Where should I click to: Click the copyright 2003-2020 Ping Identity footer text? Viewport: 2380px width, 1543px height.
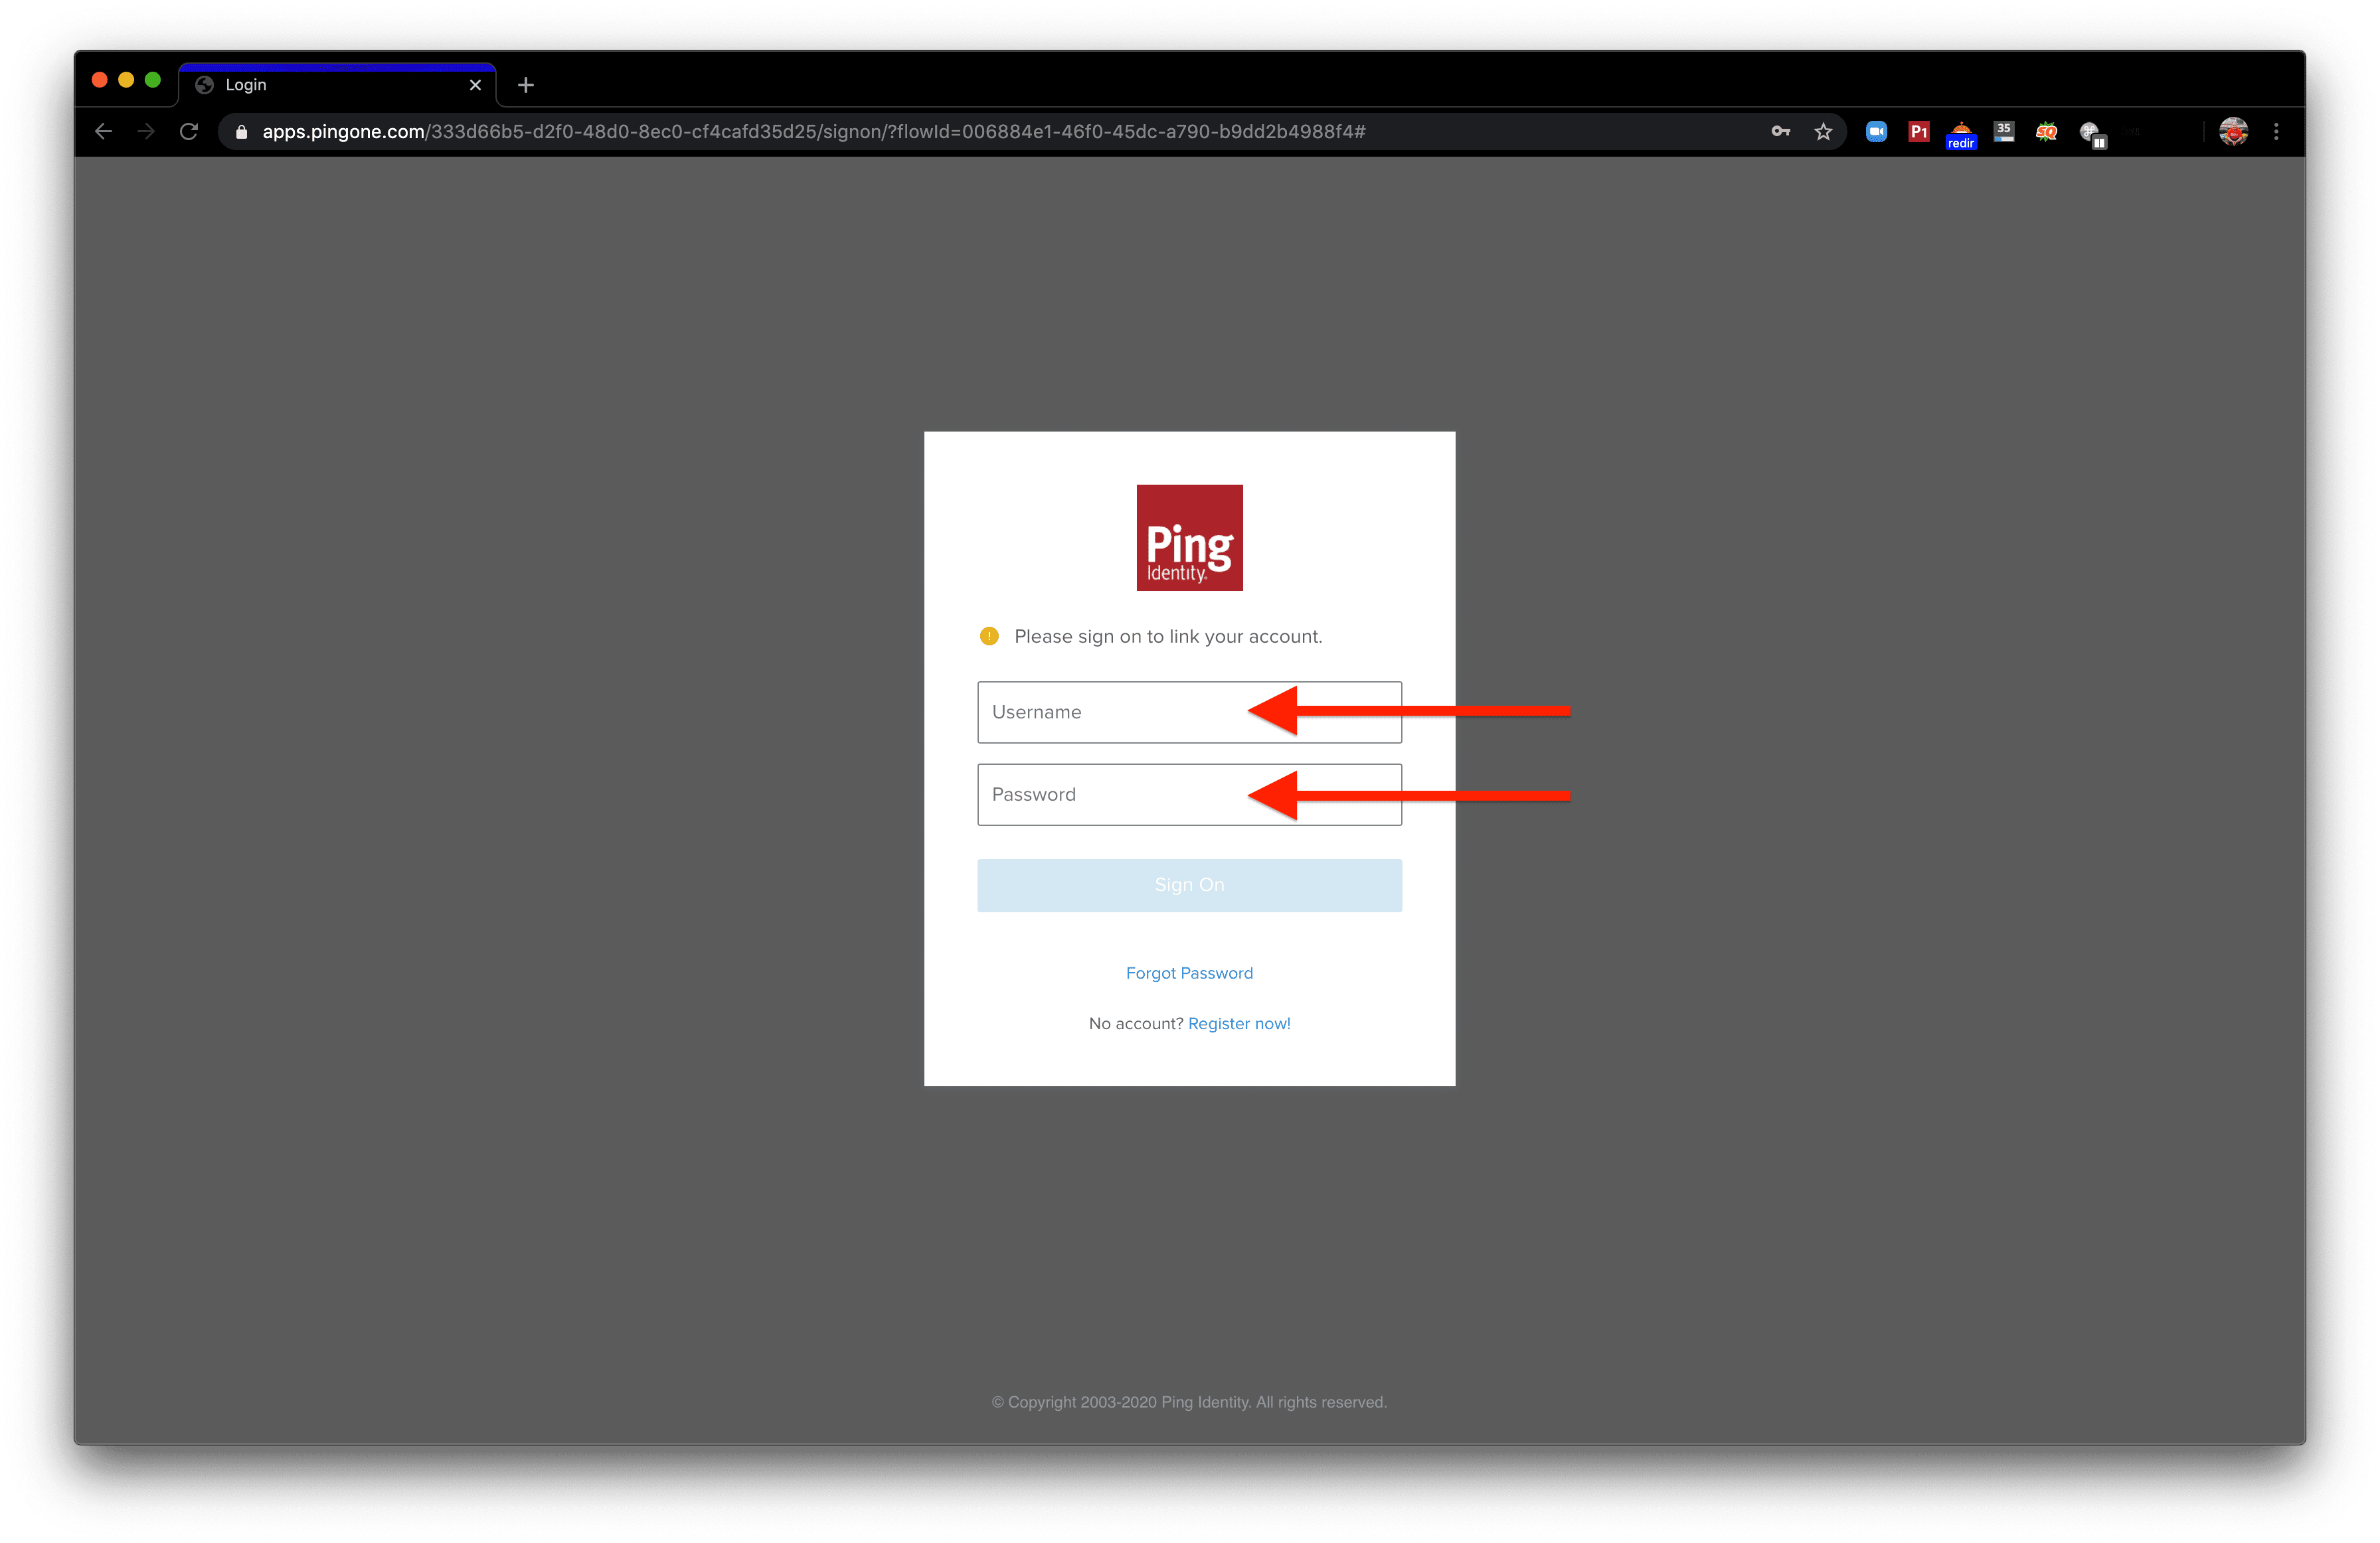click(1189, 1402)
